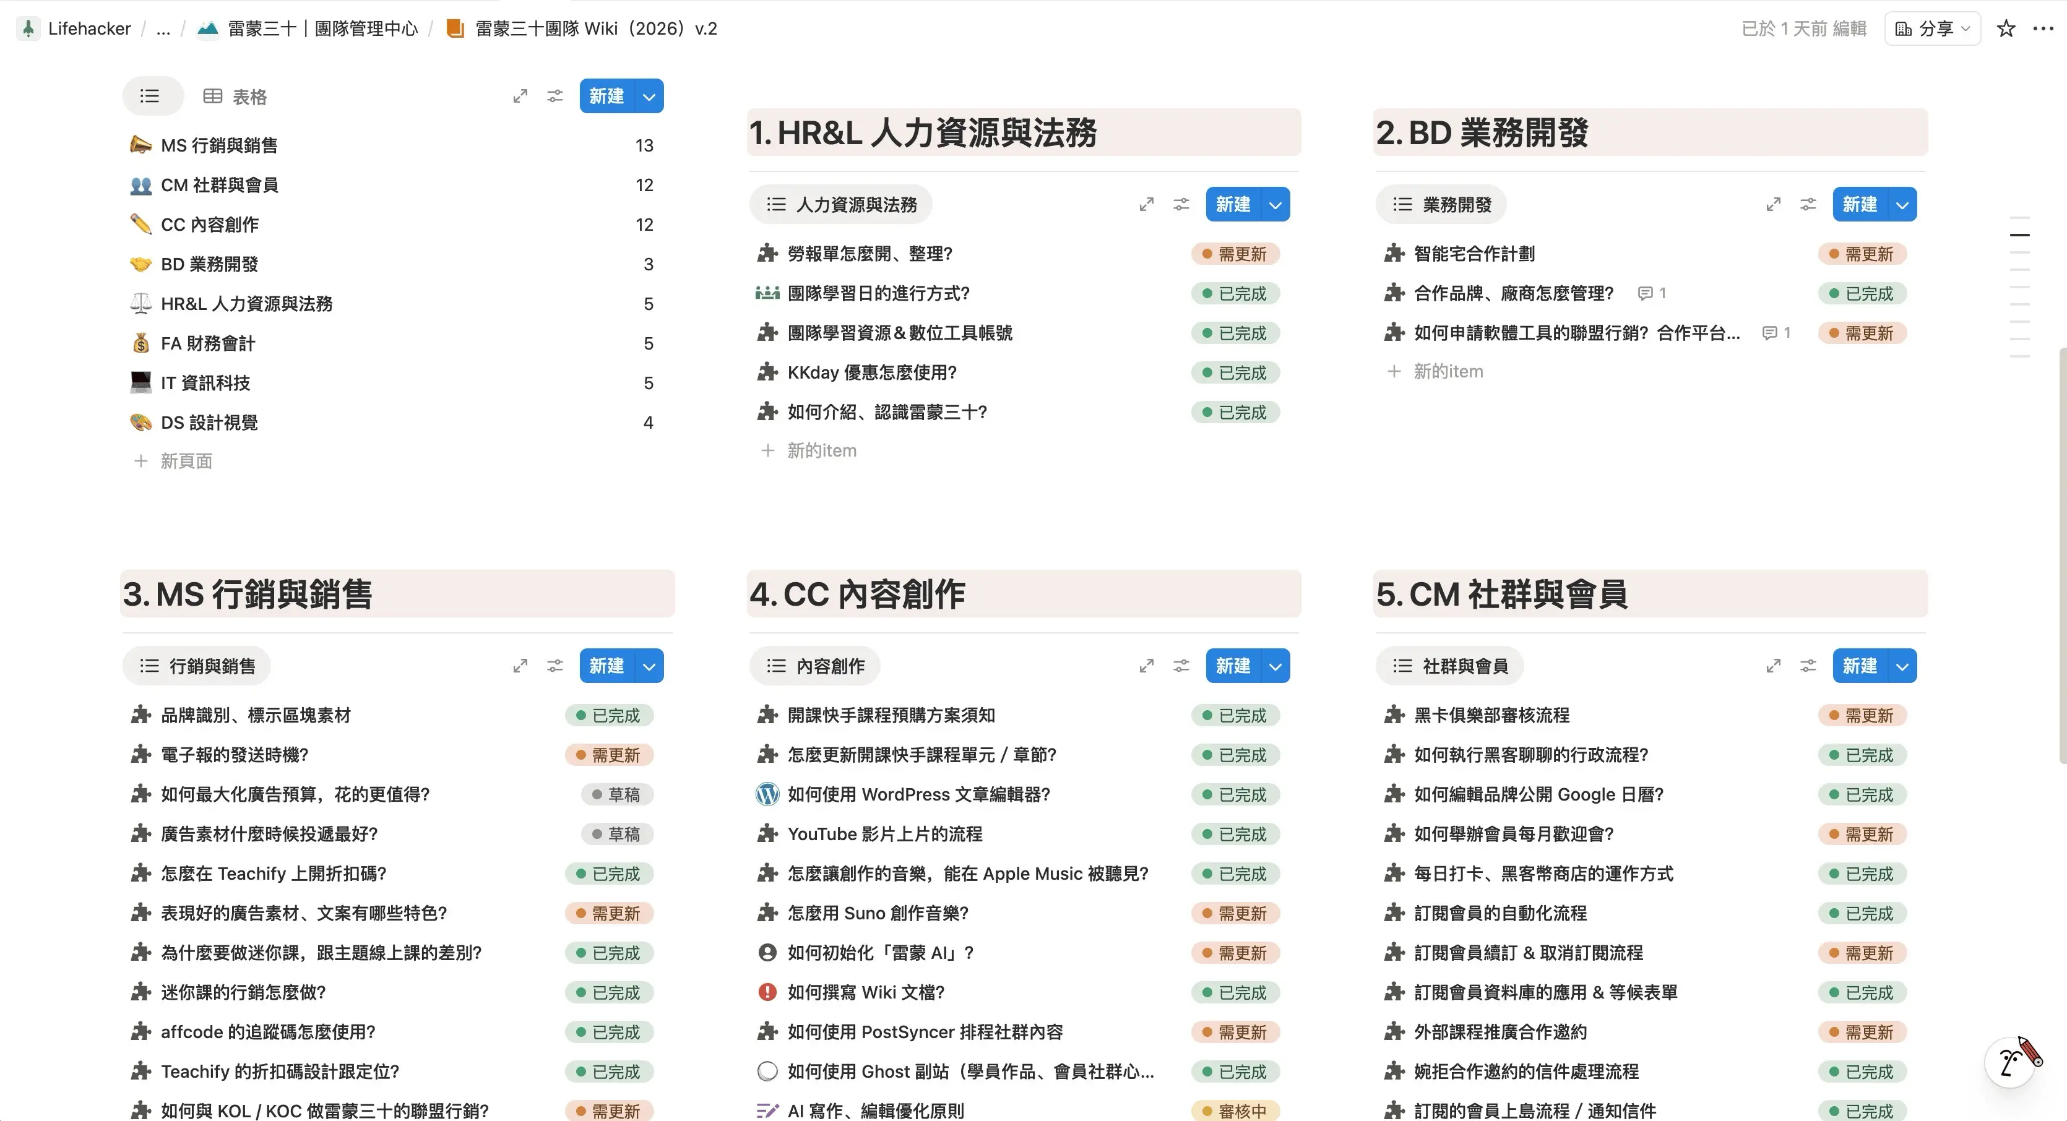
Task: Open view settings for the 內容創作 list
Action: pos(1180,666)
